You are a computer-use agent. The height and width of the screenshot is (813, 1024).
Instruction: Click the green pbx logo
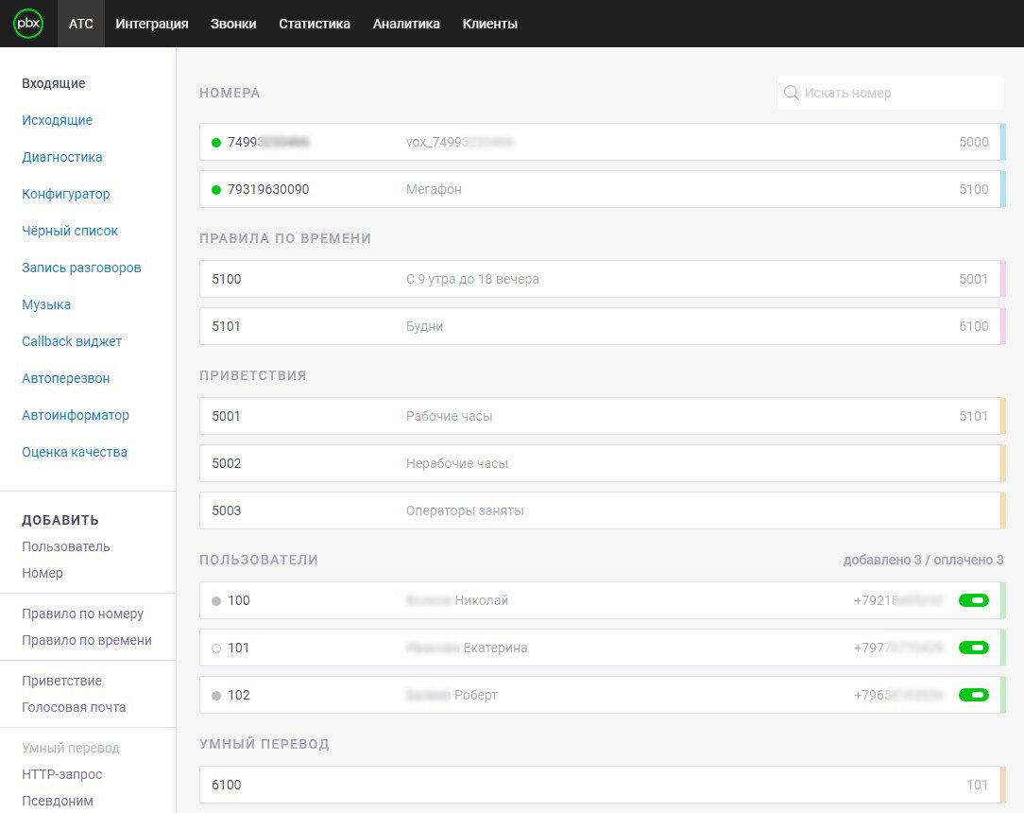28,24
